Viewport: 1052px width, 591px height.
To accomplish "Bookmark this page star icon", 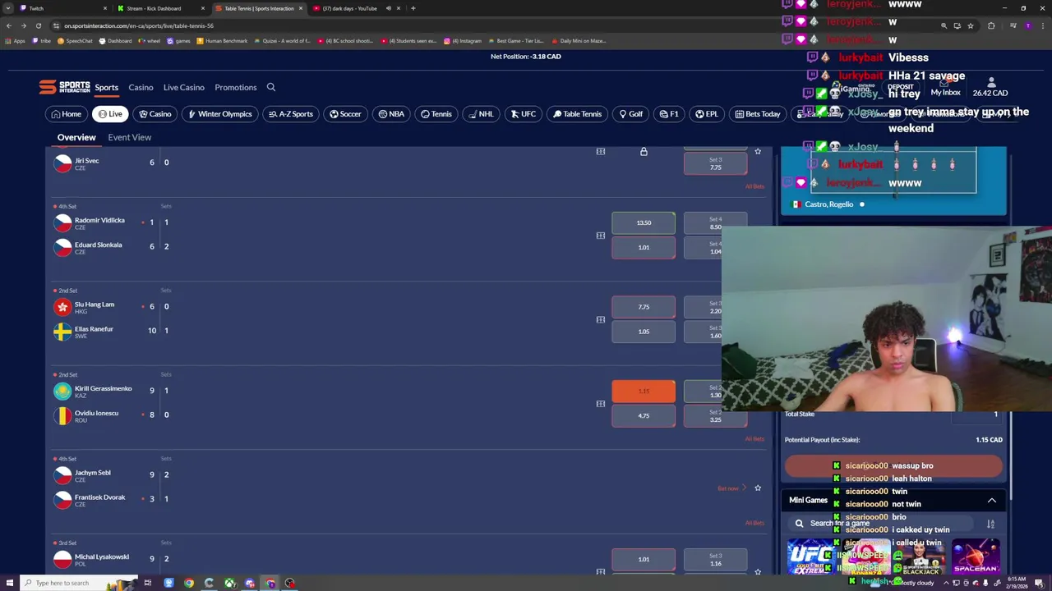I will point(971,25).
